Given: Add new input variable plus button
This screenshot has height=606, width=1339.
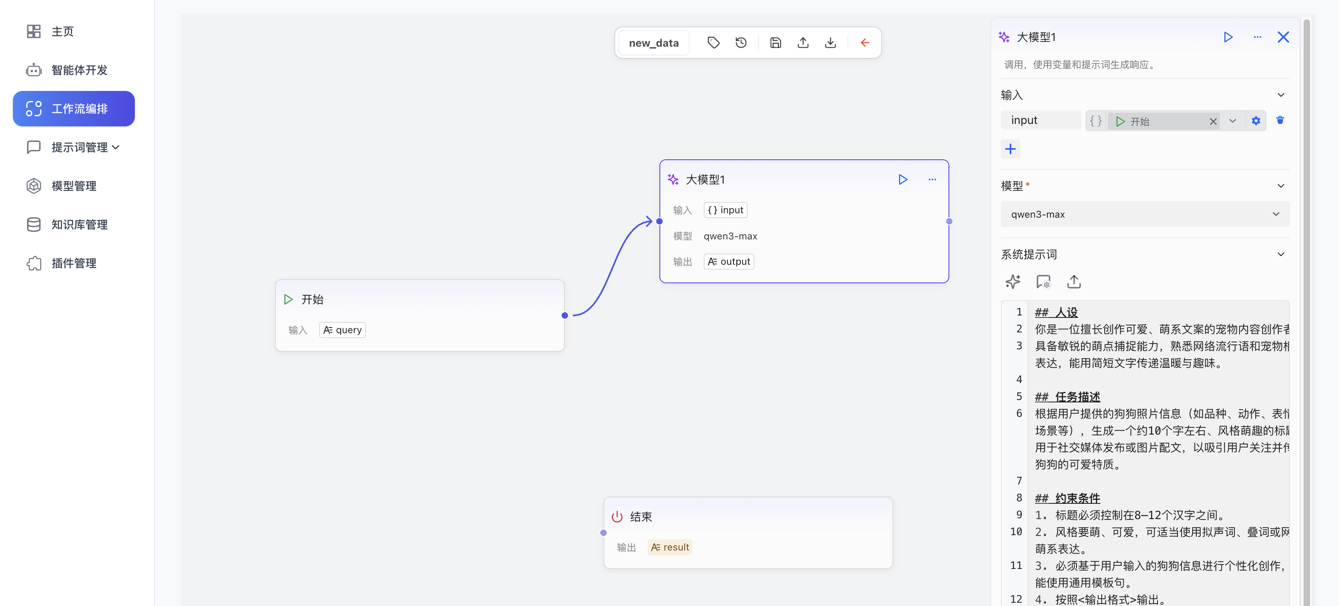Looking at the screenshot, I should [1010, 149].
